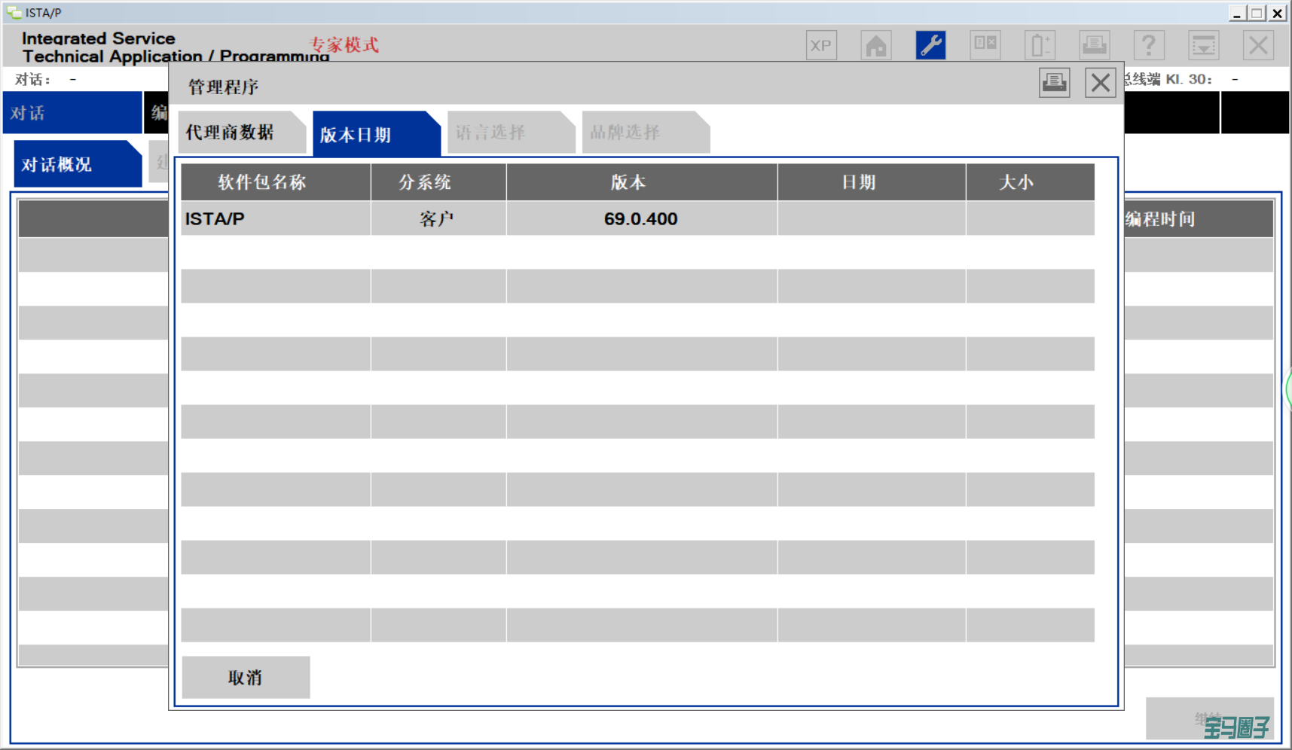Open the 语言选择 tab
1292x750 pixels.
(x=503, y=133)
